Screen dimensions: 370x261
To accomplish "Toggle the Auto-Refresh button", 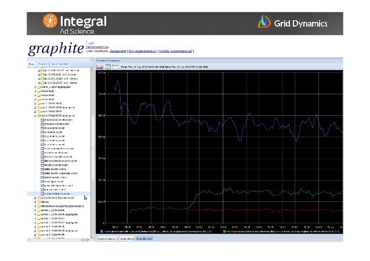I will 144,238.
